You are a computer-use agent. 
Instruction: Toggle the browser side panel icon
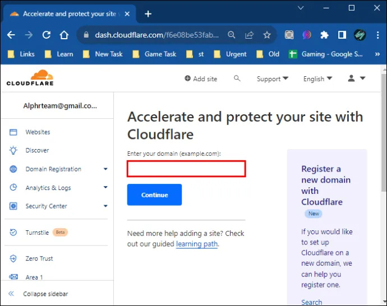coord(342,35)
